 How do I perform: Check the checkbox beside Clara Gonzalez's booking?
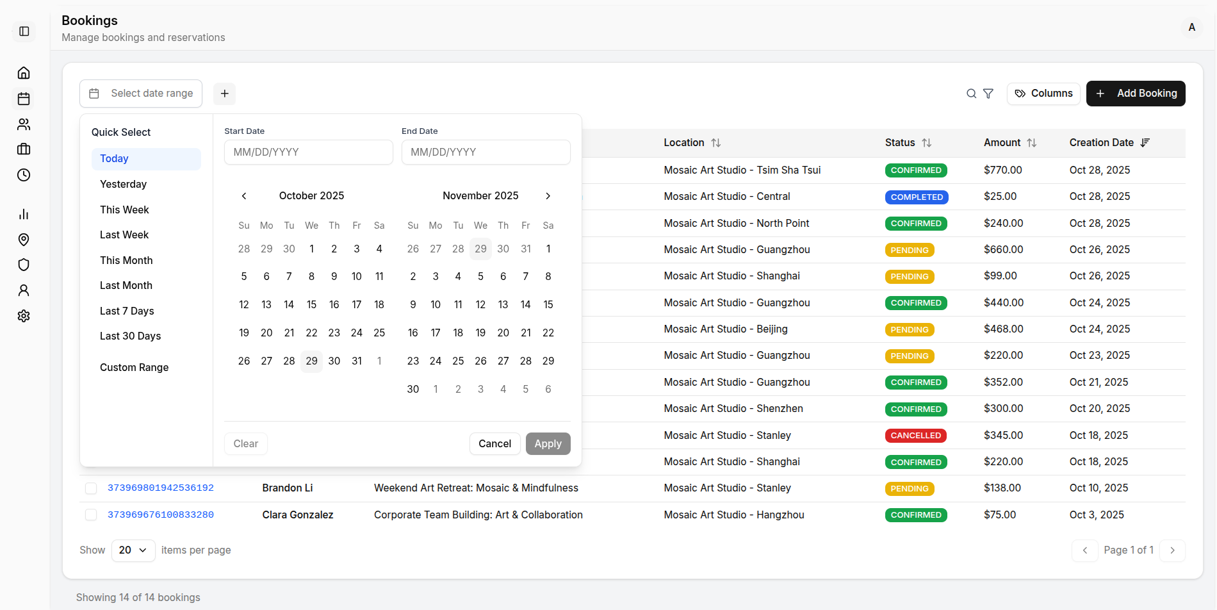coord(91,515)
